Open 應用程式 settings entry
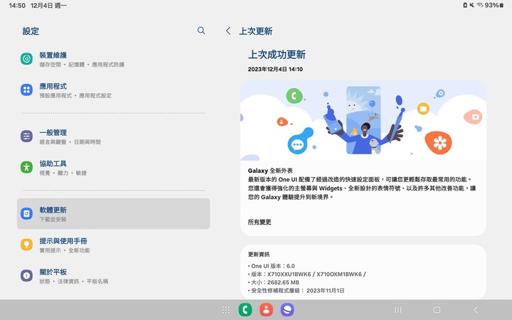This screenshot has width=512, height=320. coord(113,90)
